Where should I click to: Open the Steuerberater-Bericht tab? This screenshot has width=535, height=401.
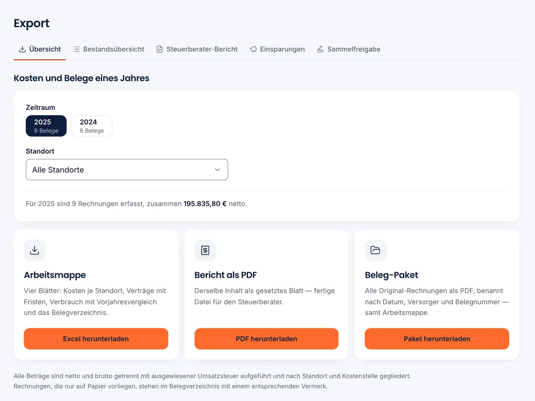point(196,49)
